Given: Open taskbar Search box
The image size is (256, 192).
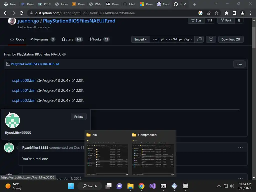Looking at the screenshot, I should 90,186.
